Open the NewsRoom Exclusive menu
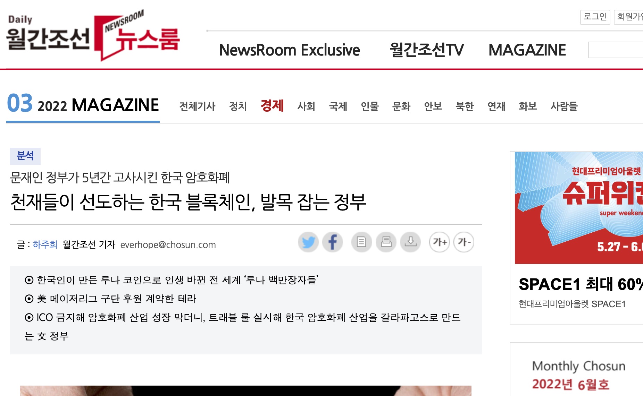 click(290, 50)
